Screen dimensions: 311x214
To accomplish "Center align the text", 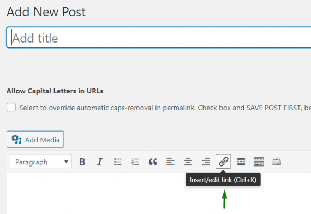I will pyautogui.click(x=188, y=162).
